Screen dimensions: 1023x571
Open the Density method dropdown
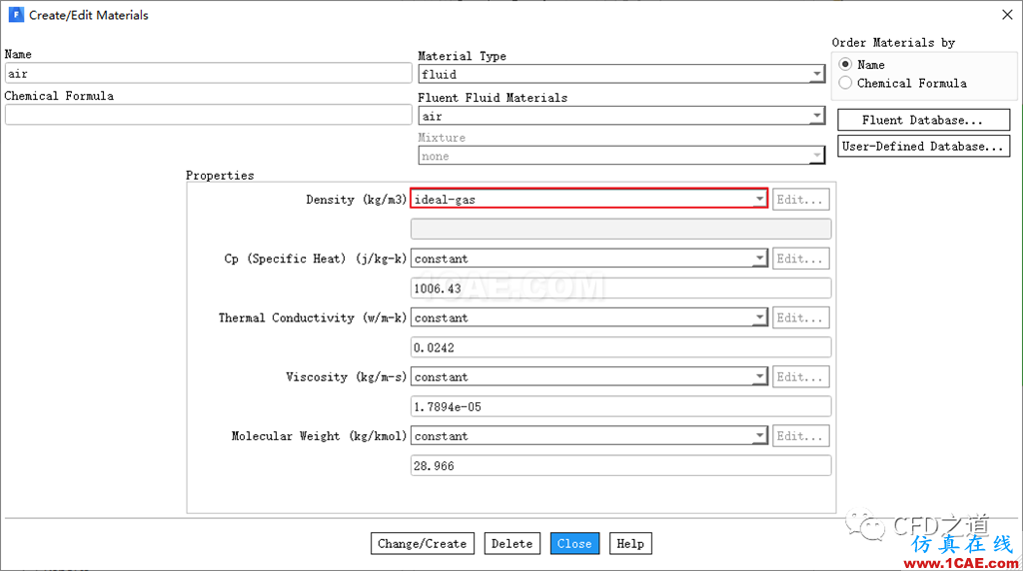588,199
